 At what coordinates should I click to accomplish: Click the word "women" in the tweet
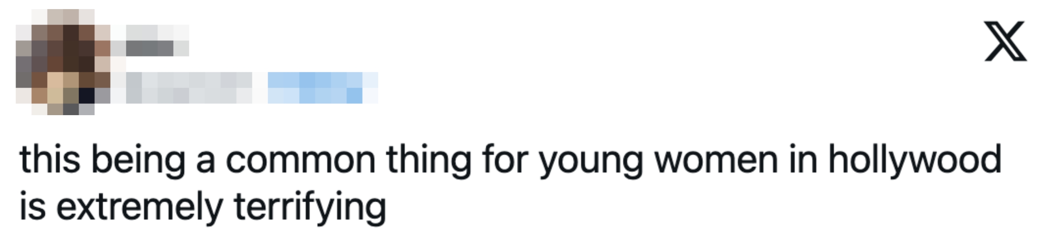coord(716,160)
